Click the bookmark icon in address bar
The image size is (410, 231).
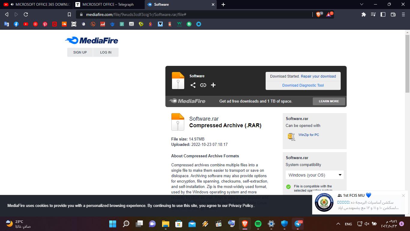pos(69,14)
